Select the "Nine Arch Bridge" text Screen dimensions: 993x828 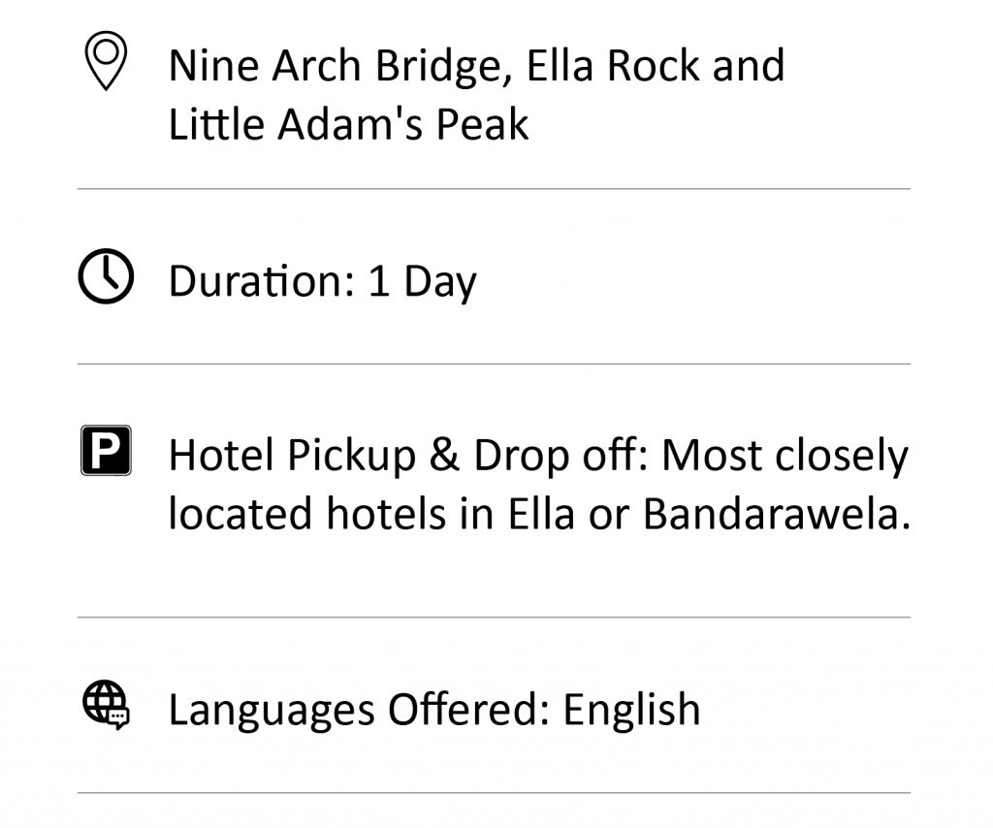(x=338, y=66)
